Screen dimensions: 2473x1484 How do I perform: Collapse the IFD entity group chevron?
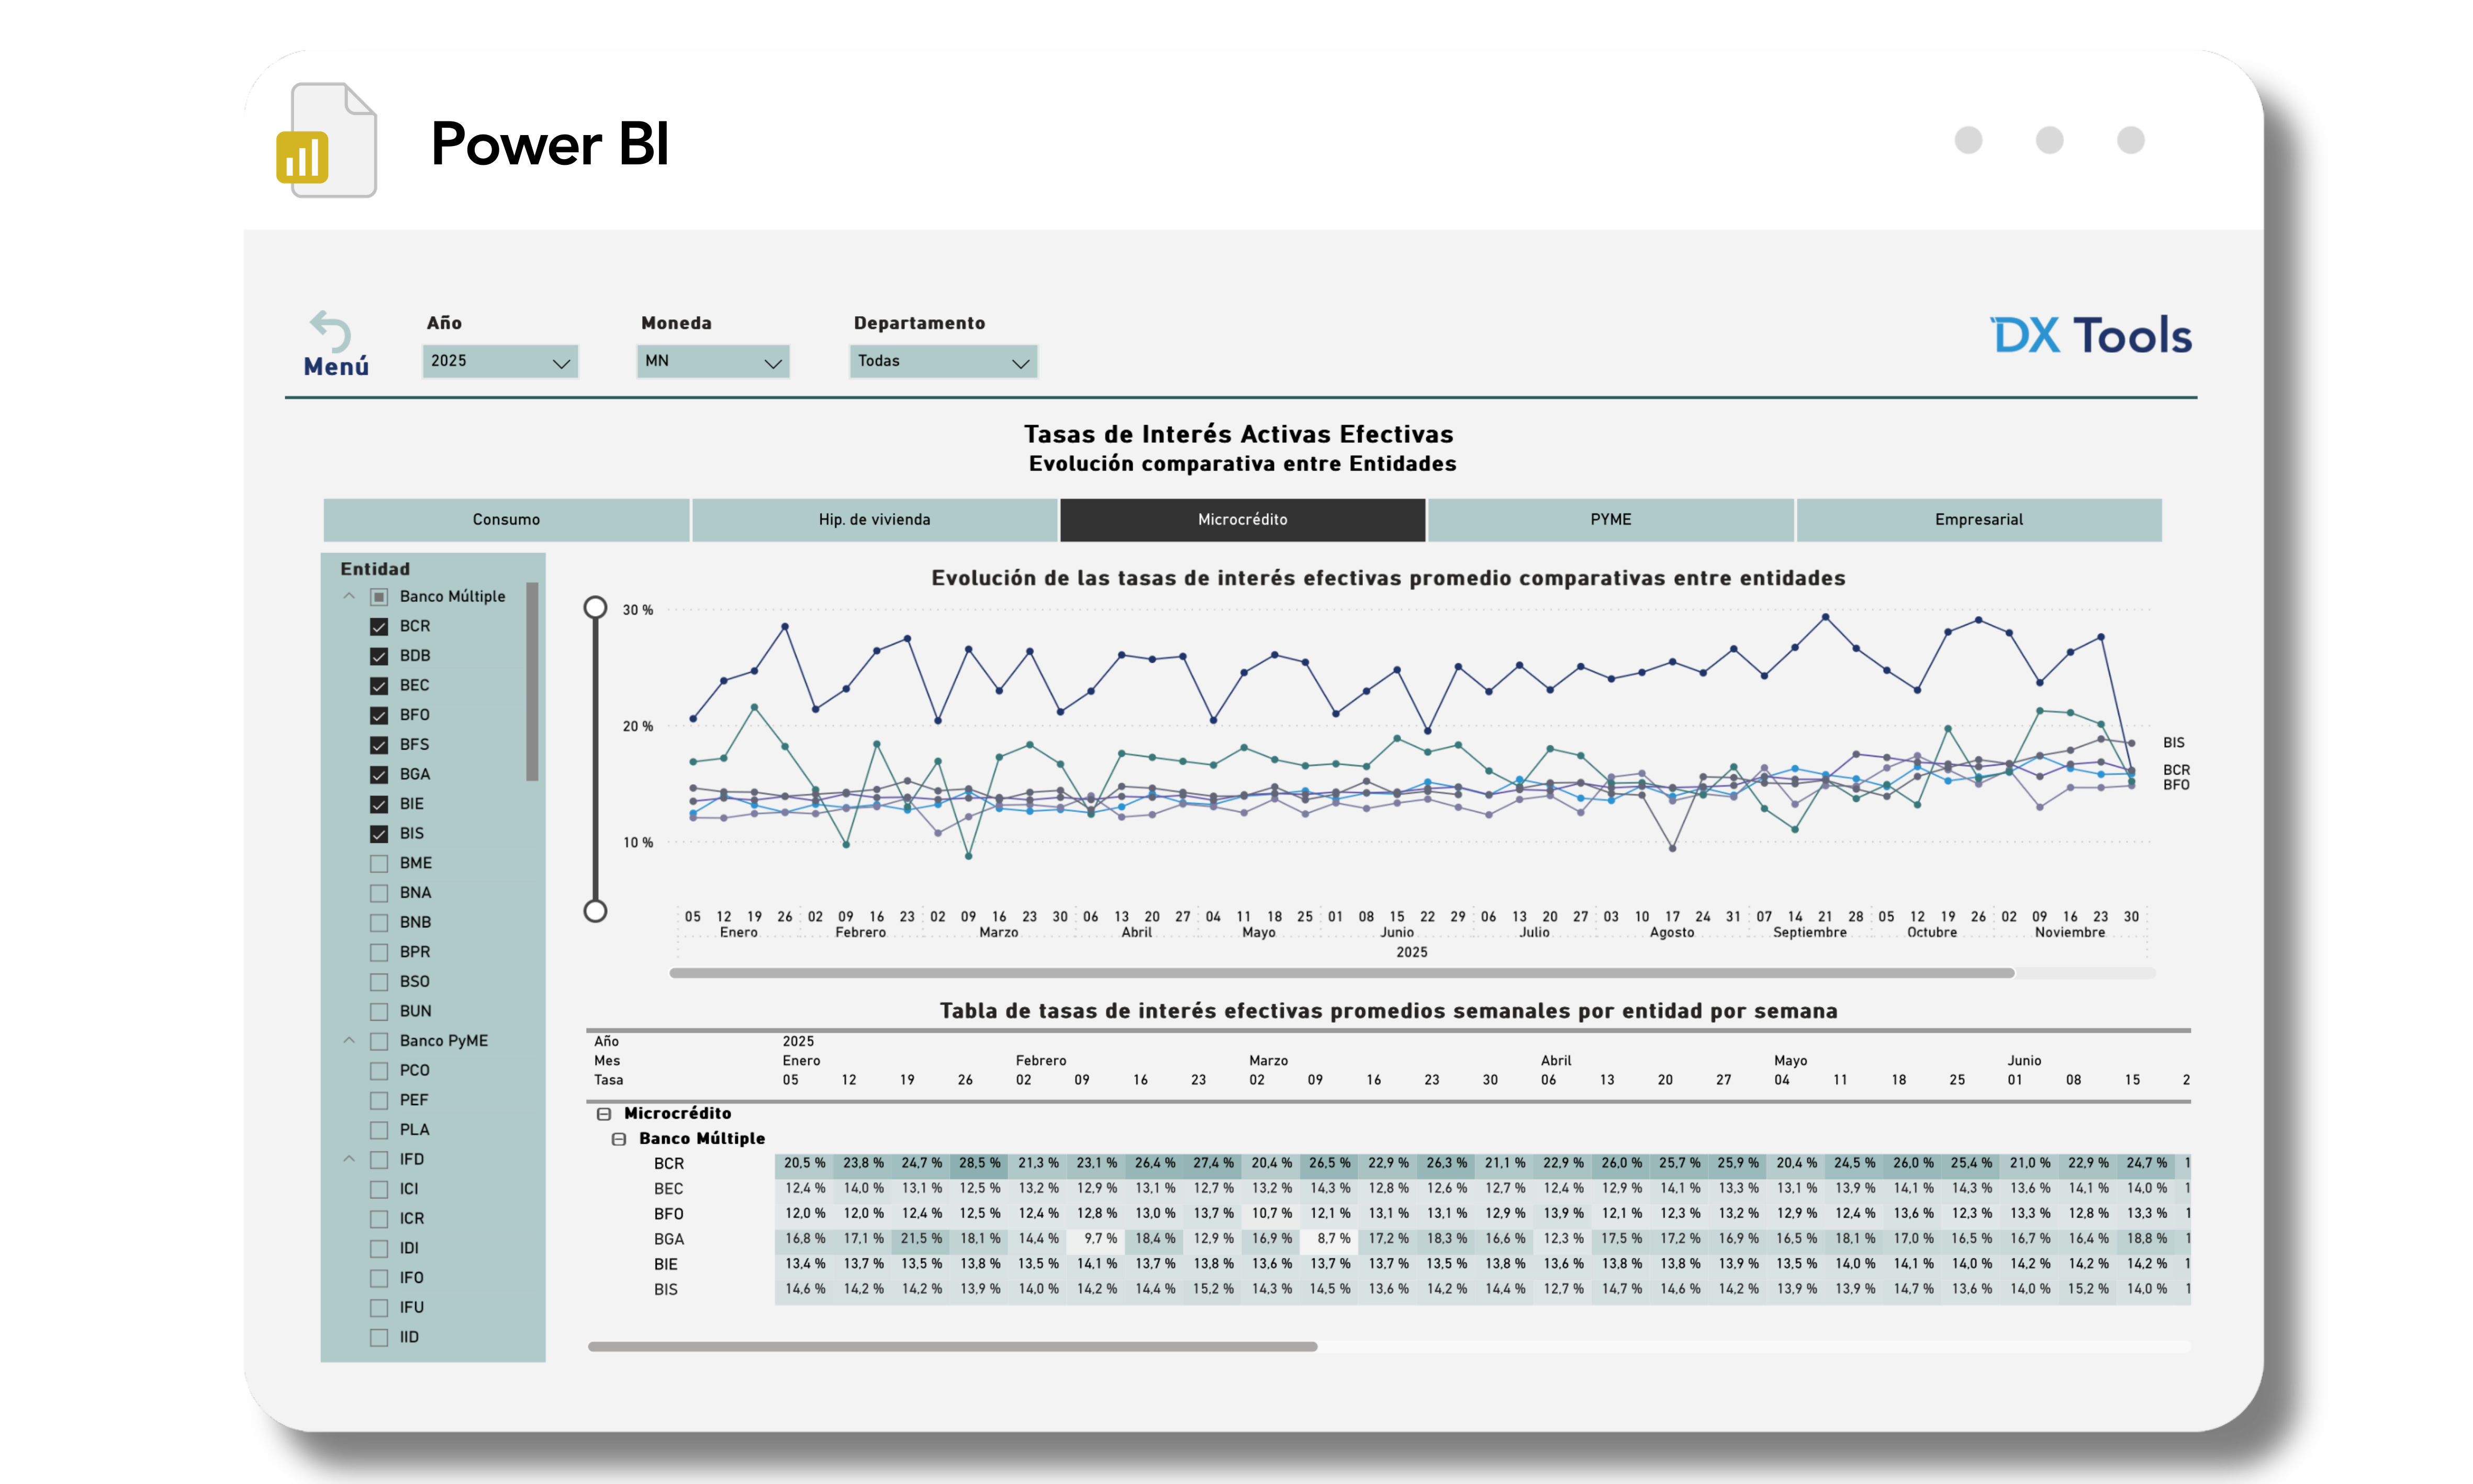point(349,1159)
